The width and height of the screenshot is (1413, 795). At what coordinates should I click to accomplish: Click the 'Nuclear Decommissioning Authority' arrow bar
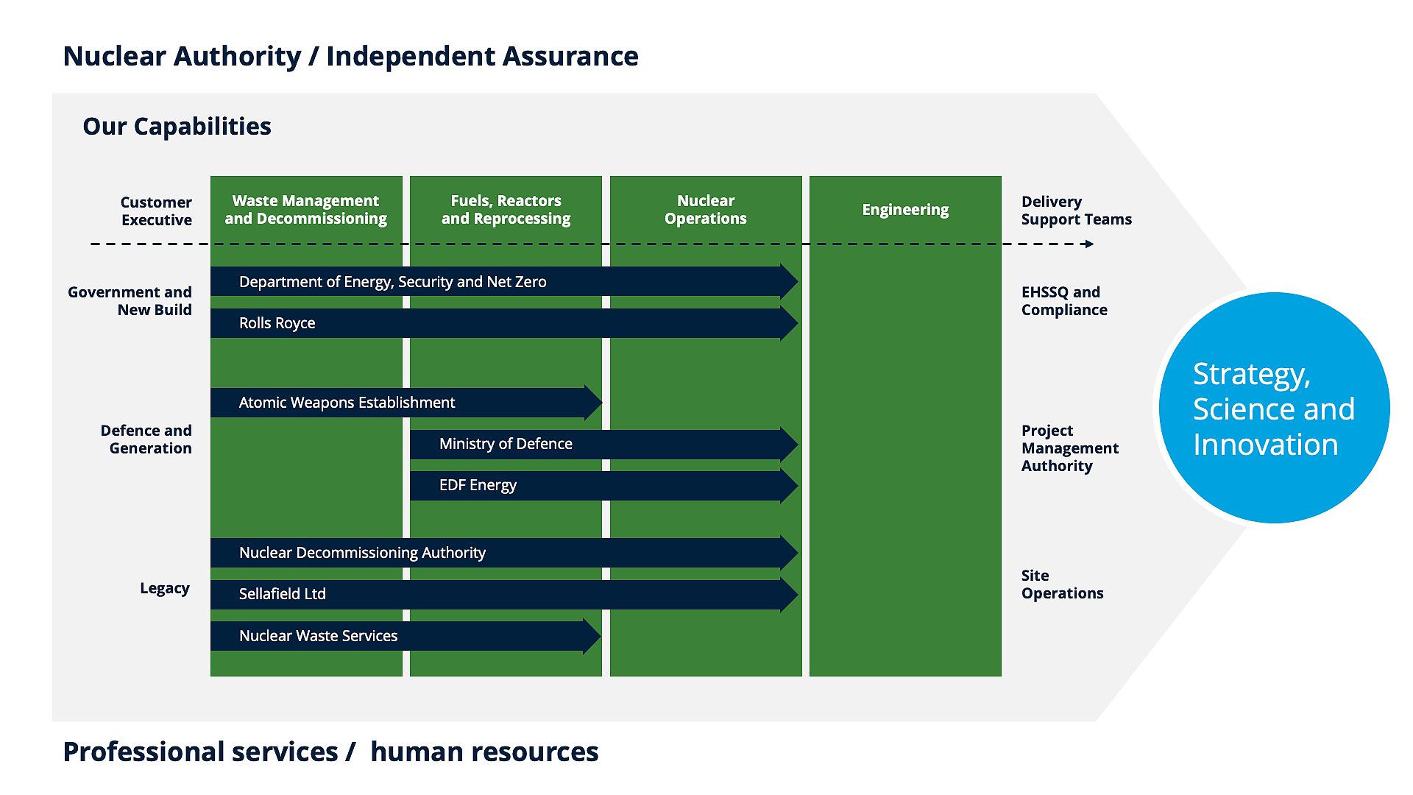(x=504, y=553)
